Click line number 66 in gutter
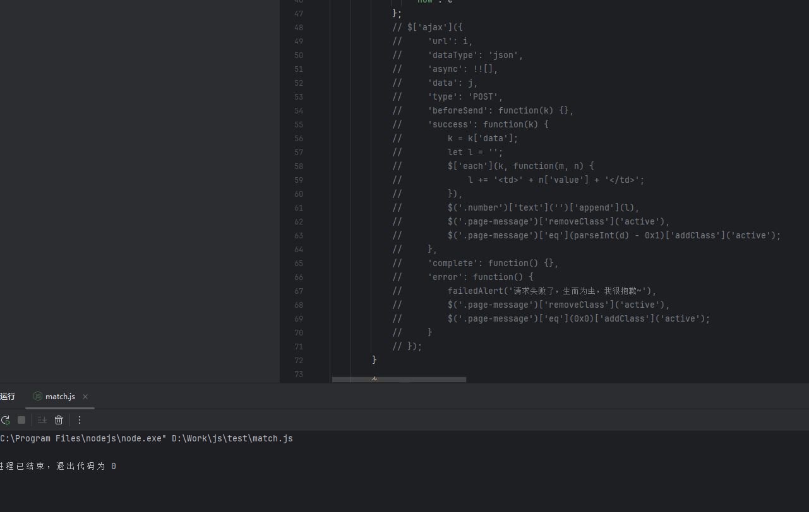 pyautogui.click(x=299, y=277)
